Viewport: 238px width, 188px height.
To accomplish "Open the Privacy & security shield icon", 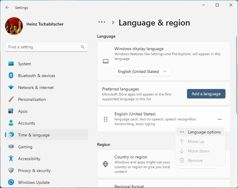I will (x=11, y=170).
